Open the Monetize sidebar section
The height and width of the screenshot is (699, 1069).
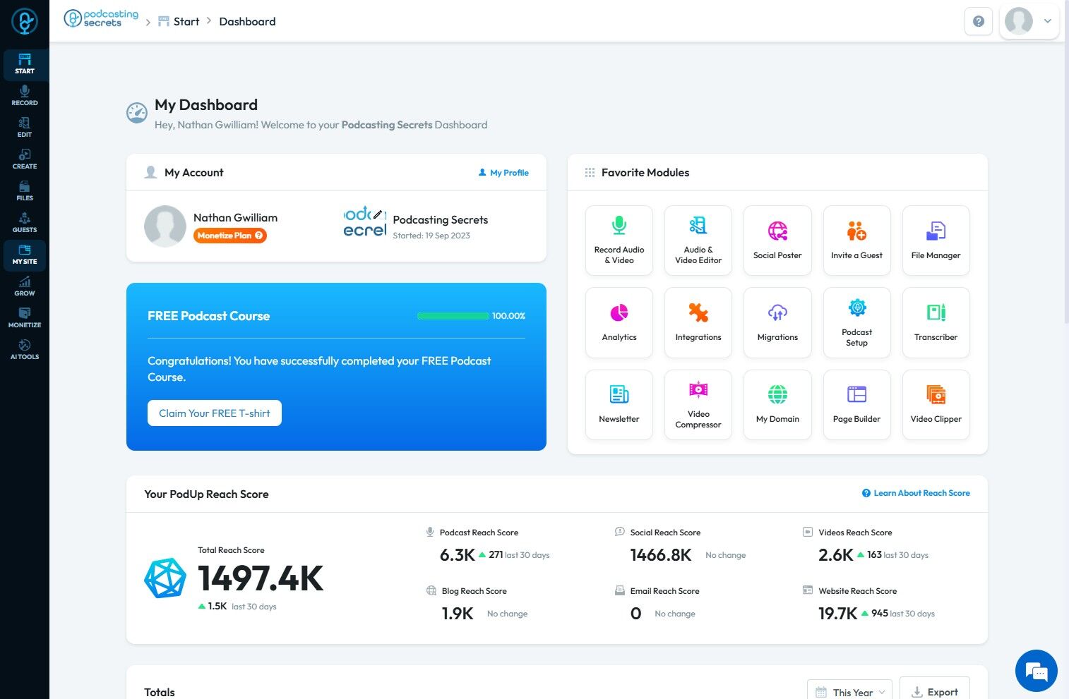tap(25, 318)
